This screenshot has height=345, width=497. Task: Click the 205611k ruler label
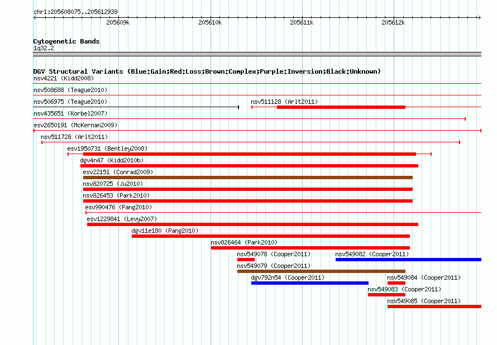pos(302,22)
